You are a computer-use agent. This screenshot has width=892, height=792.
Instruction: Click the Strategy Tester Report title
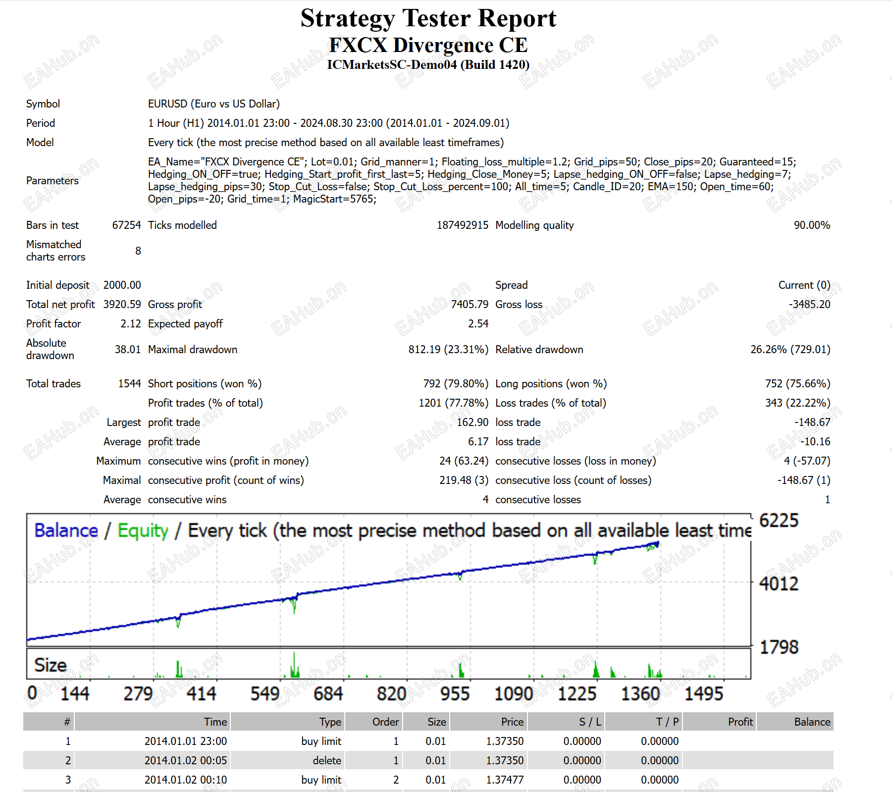428,18
